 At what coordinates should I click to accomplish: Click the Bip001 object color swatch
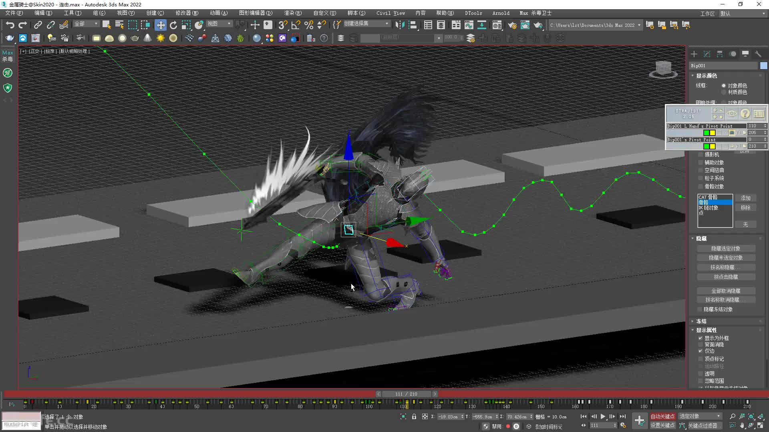pyautogui.click(x=764, y=66)
